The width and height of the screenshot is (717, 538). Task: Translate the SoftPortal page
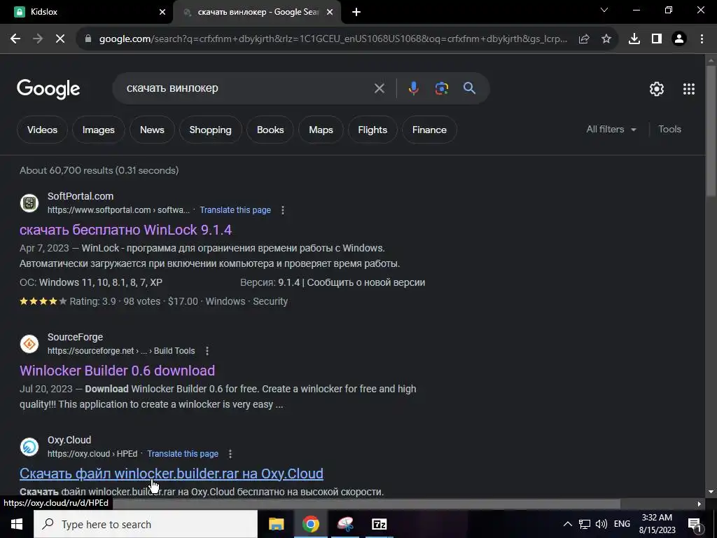pyautogui.click(x=235, y=210)
